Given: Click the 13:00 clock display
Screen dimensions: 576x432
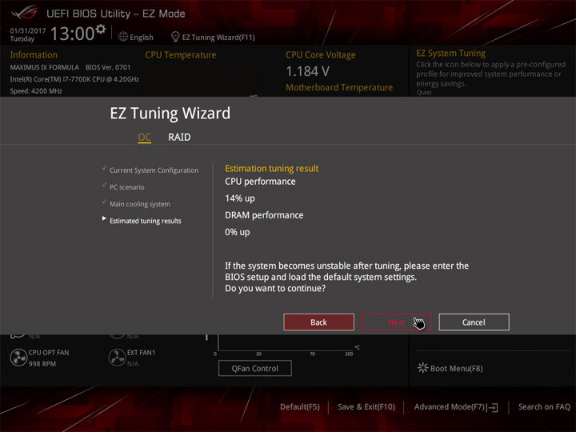Looking at the screenshot, I should [72, 34].
